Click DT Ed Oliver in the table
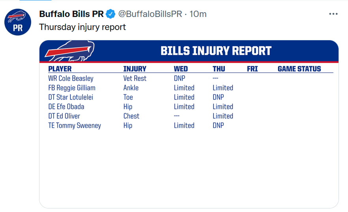This screenshot has width=348, height=212. [x=64, y=116]
